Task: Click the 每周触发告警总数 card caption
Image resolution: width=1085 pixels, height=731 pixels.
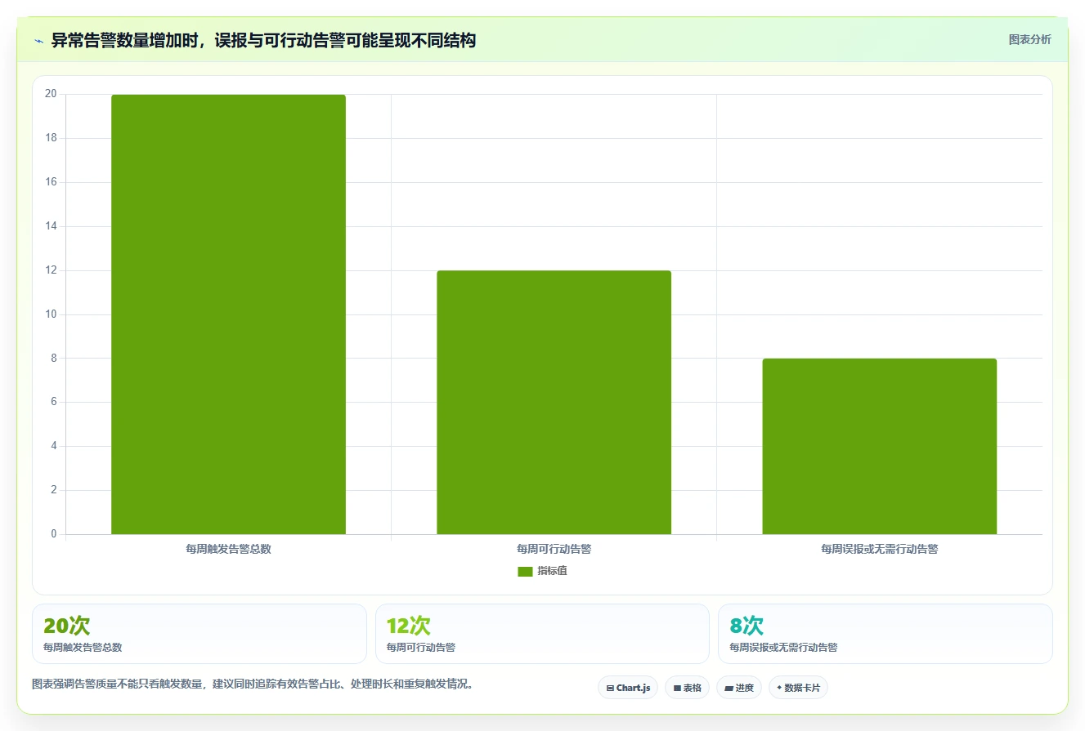Action: click(83, 647)
